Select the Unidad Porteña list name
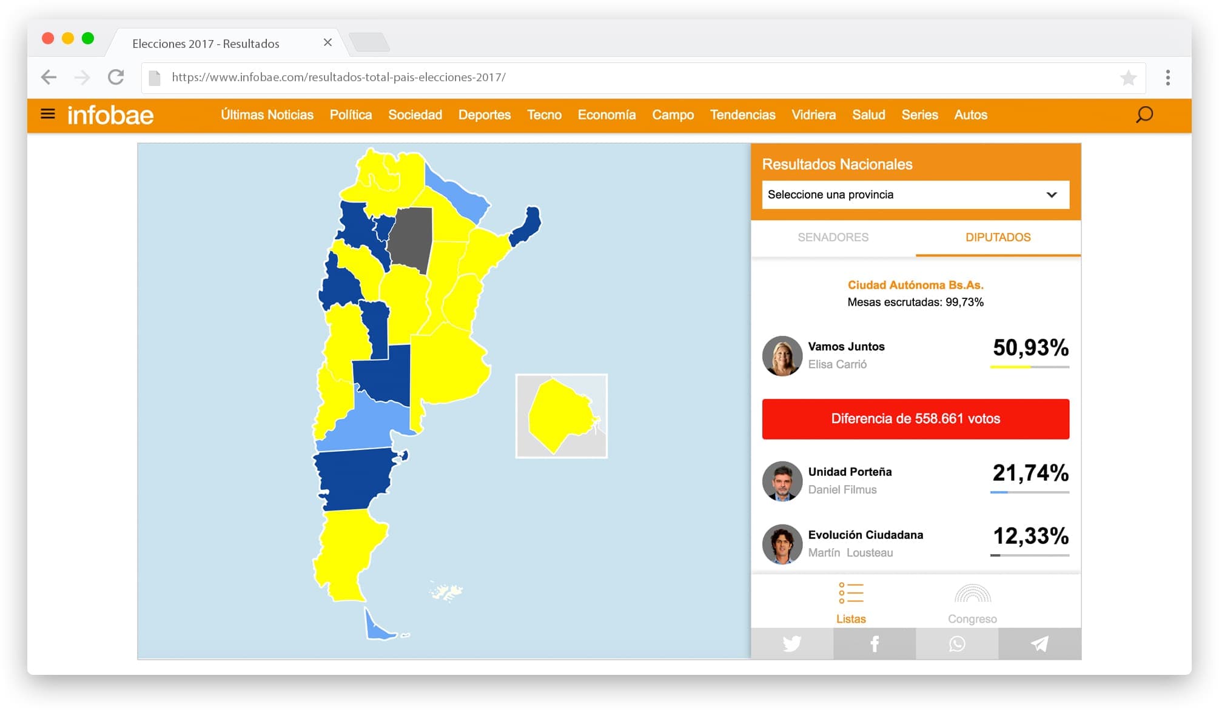 point(850,472)
